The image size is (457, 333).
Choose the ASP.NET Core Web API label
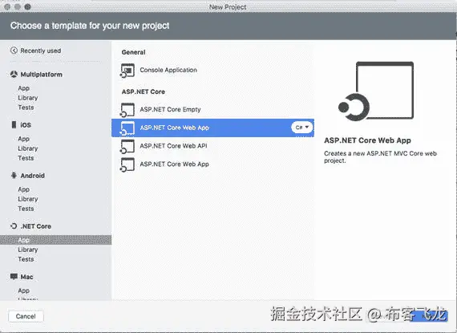coord(173,146)
